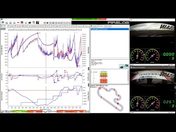
Task: Print the chart with the printer icon
Action: coord(26,22)
